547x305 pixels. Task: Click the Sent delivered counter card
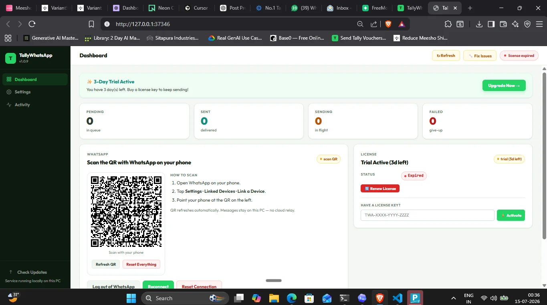coord(249,121)
